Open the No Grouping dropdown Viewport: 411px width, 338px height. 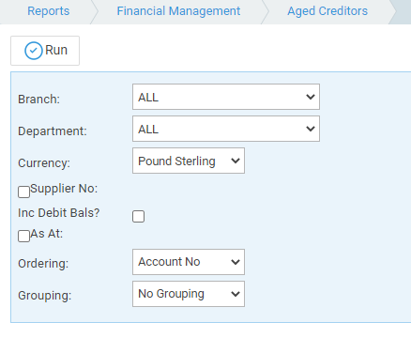point(189,294)
